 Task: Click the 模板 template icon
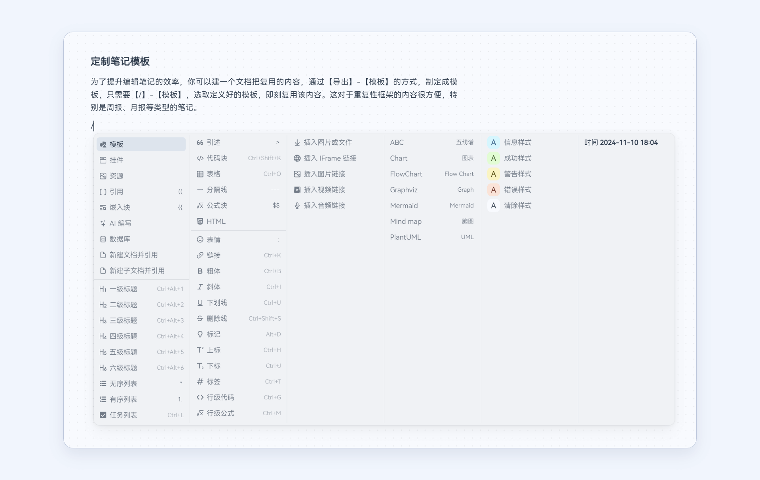point(103,144)
